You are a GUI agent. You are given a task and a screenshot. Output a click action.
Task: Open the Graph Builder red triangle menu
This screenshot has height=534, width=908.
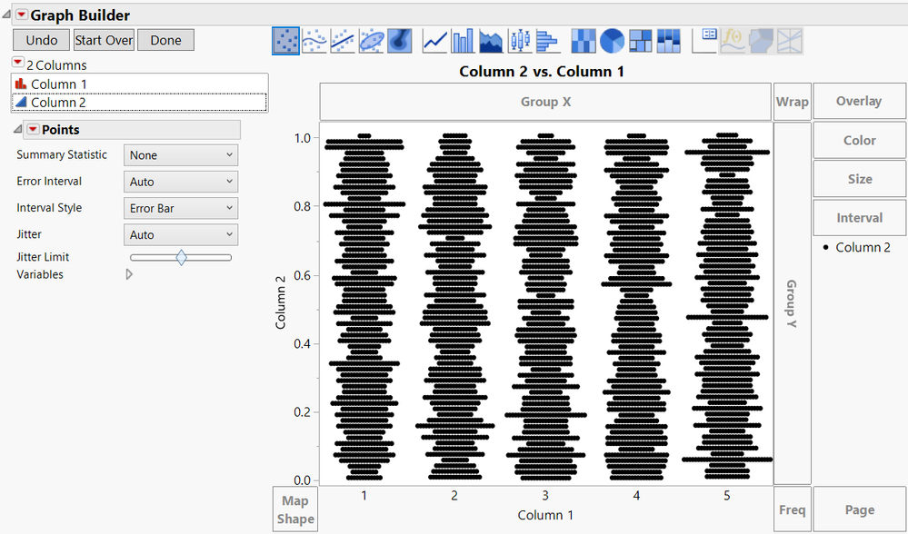[22, 15]
